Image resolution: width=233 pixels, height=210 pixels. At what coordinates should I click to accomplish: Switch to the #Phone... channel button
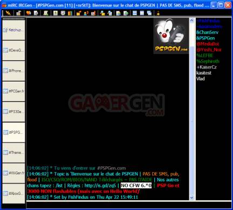coord(13,71)
